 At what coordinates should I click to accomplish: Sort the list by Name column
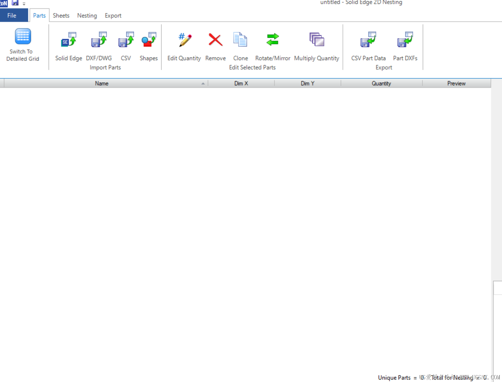pos(106,83)
